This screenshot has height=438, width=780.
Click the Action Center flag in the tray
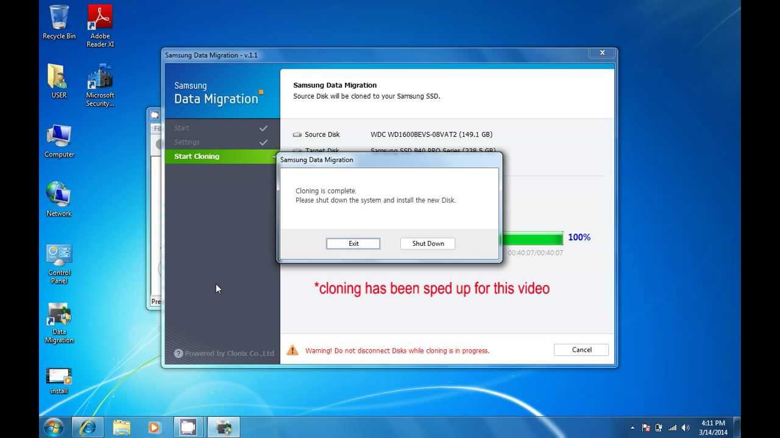coord(647,426)
